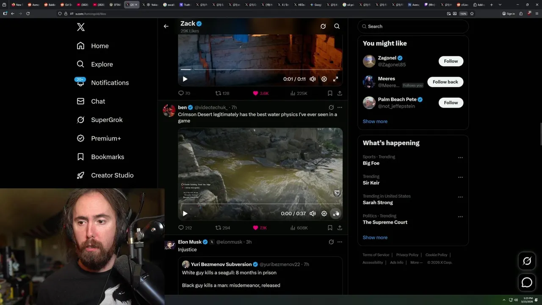Click the X logo icon
Screen dimensions: 542x305
tap(81, 27)
